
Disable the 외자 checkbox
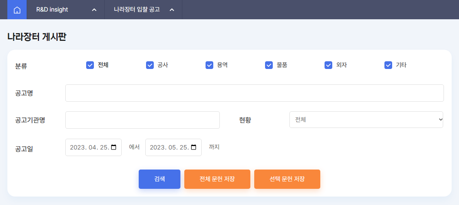coord(328,65)
